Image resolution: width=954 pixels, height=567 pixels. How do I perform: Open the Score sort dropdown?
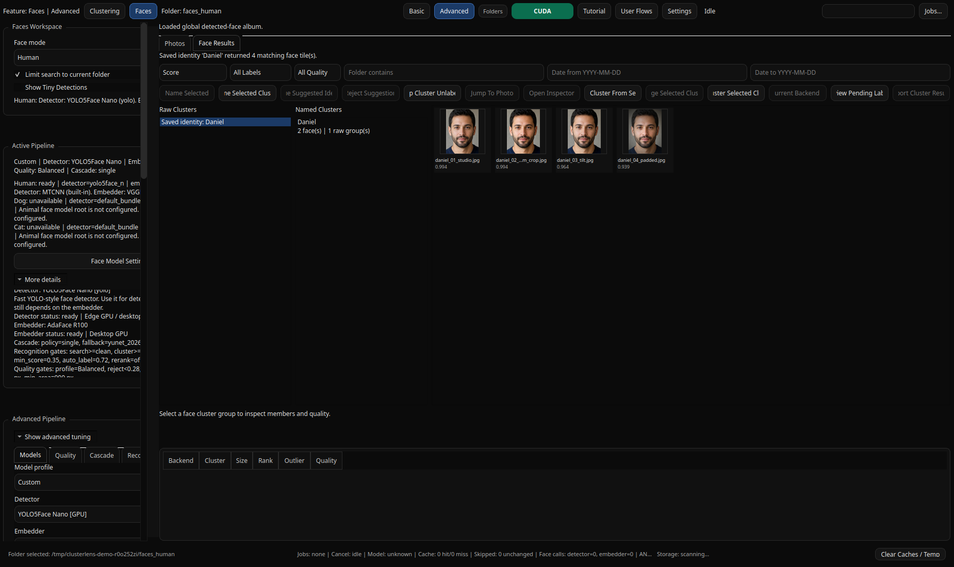click(193, 72)
